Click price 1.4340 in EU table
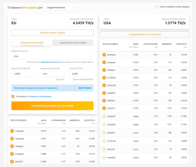 [43, 162]
